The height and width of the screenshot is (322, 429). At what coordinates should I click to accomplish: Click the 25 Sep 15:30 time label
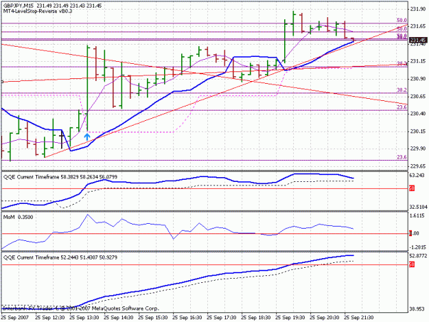153,318
